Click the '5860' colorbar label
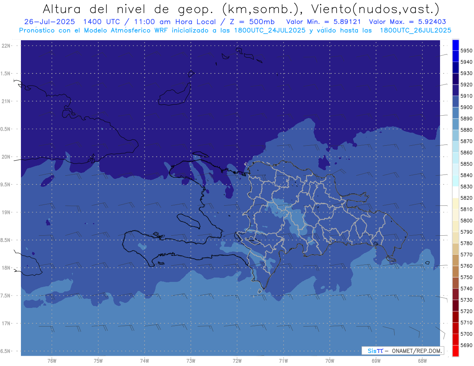Image resolution: width=474 pixels, height=366 pixels. 466,152
